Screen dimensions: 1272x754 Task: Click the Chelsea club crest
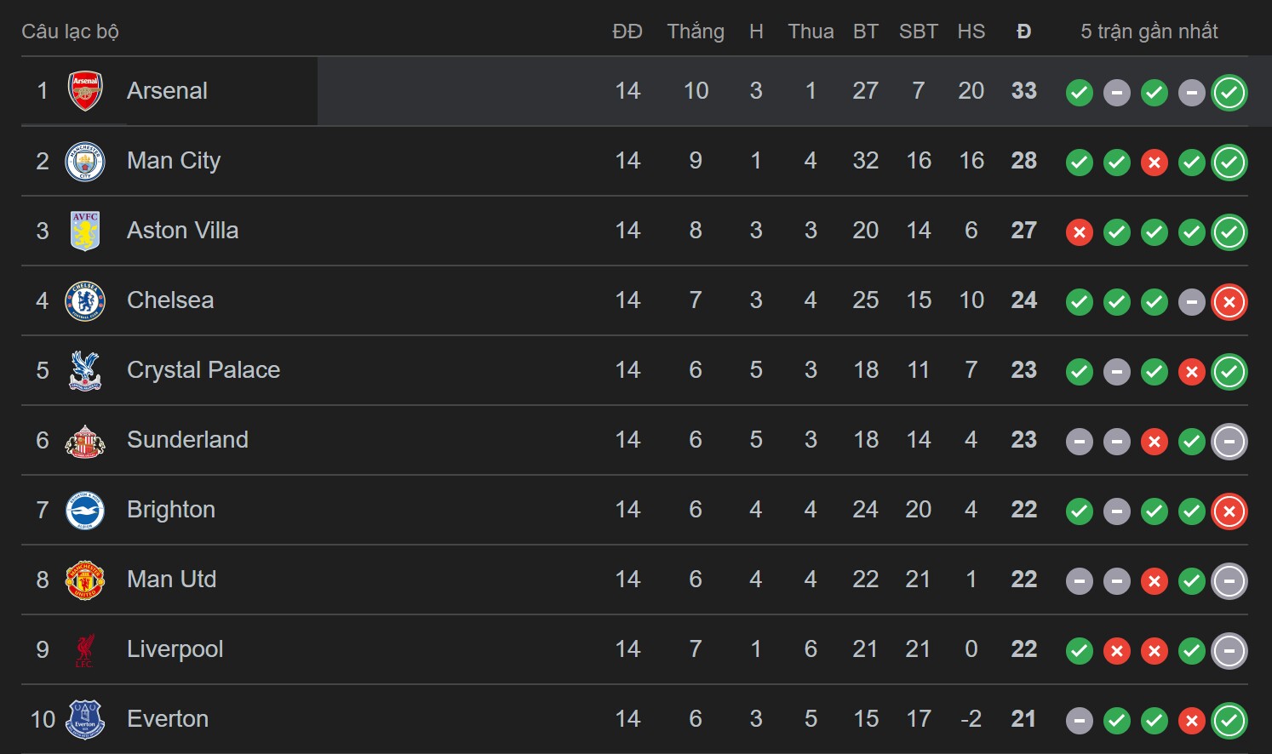tap(85, 300)
